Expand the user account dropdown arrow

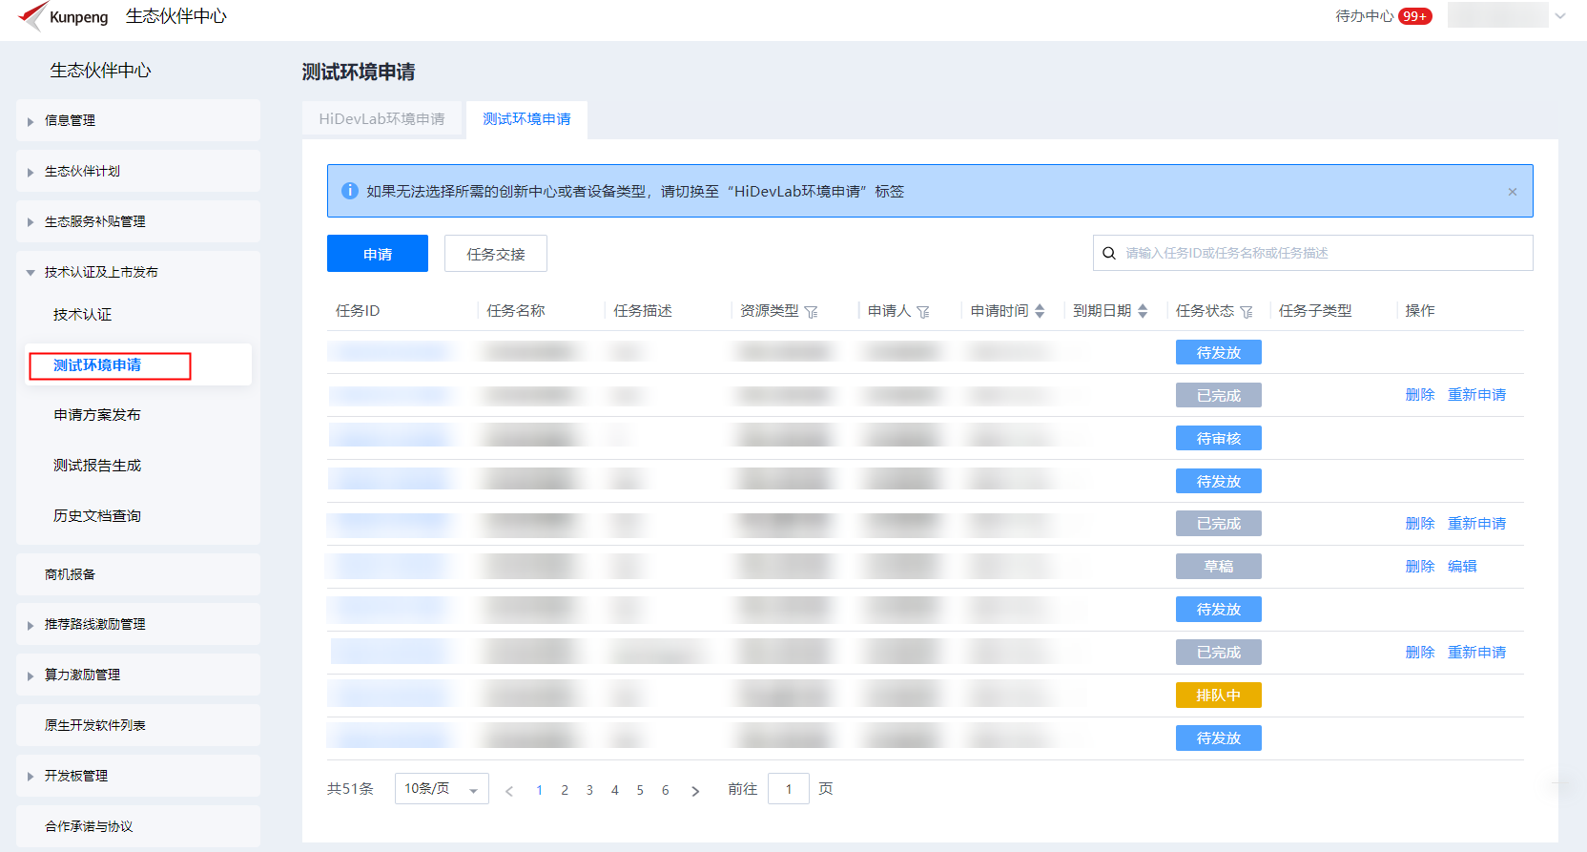1560,15
